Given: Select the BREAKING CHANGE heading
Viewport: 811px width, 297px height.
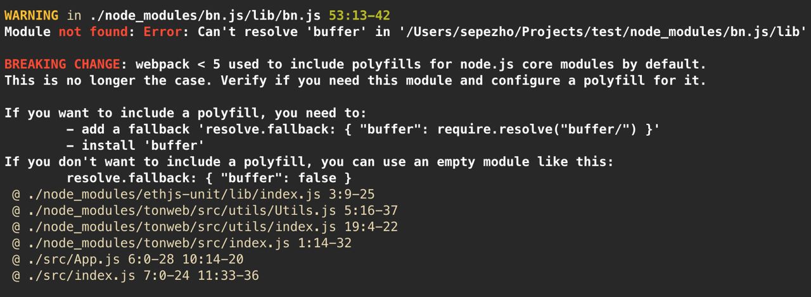Looking at the screenshot, I should pyautogui.click(x=62, y=64).
